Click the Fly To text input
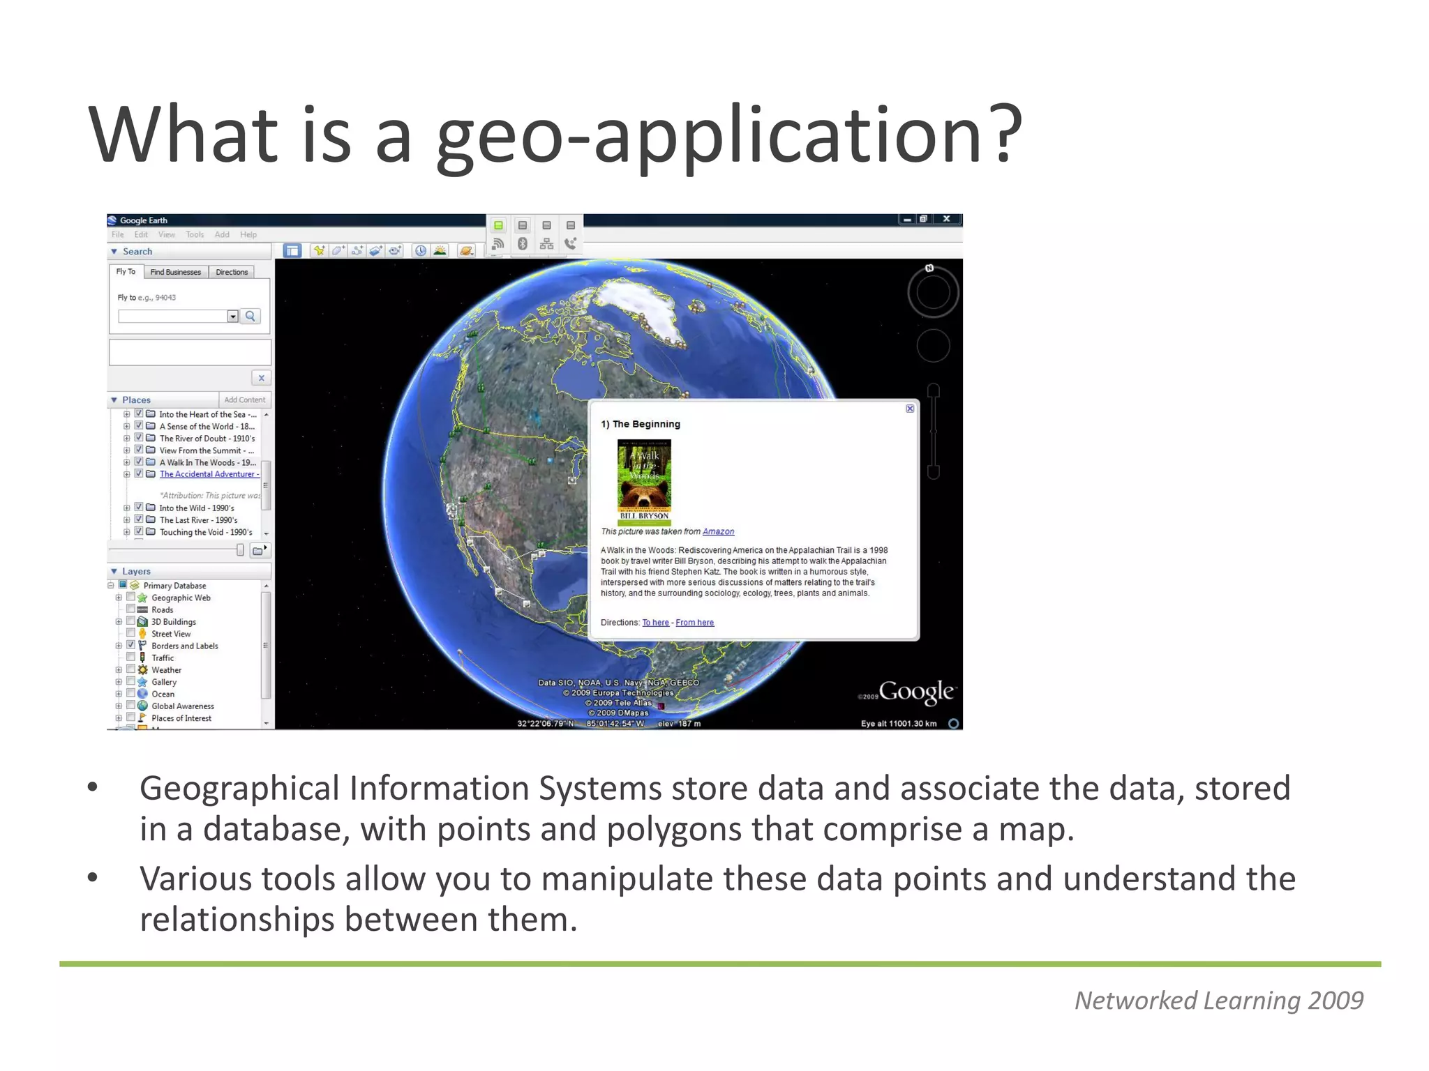Viewport: 1429px width, 1071px height. pos(173,317)
